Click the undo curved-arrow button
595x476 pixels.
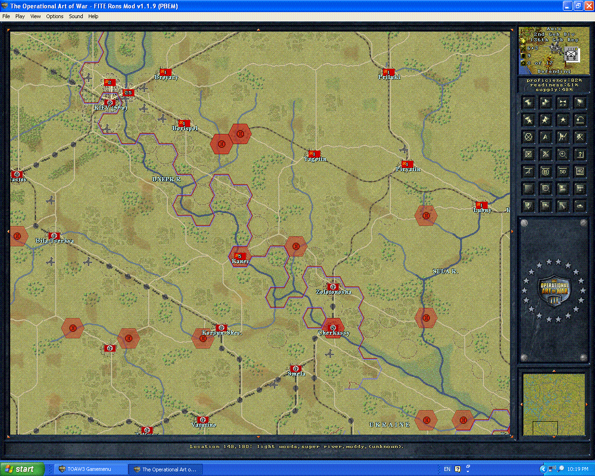(x=580, y=120)
